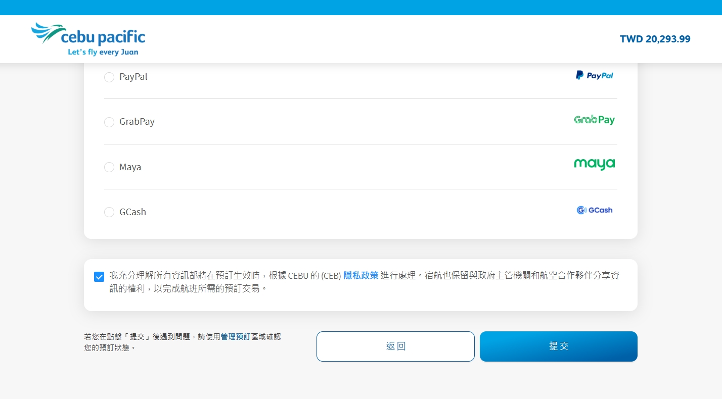This screenshot has width=722, height=399.
Task: Click the blue top banner bar
Action: click(361, 7)
